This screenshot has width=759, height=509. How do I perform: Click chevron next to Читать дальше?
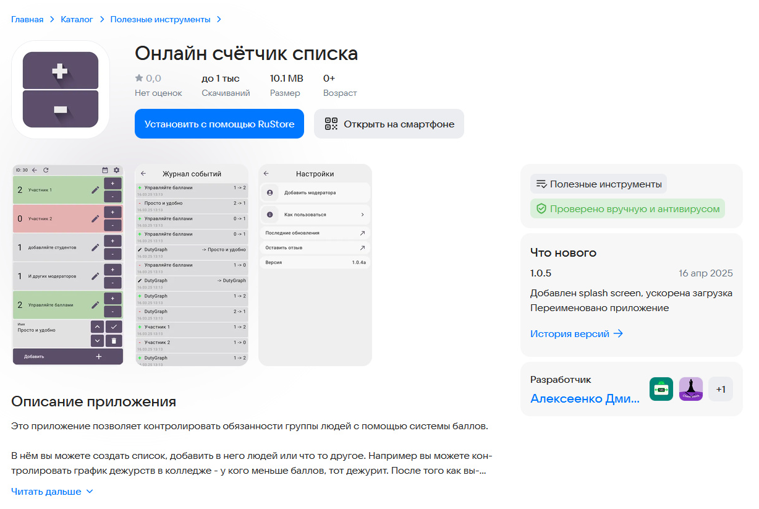click(89, 492)
